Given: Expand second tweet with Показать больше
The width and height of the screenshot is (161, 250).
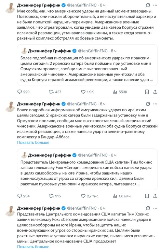Looking at the screenshot, I should 33,143.
